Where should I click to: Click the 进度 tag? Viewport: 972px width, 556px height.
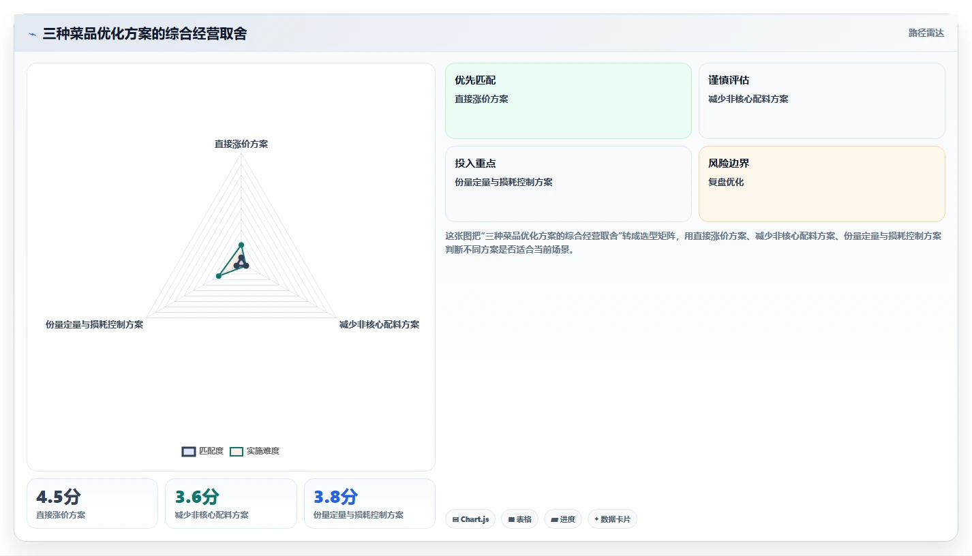pos(563,519)
